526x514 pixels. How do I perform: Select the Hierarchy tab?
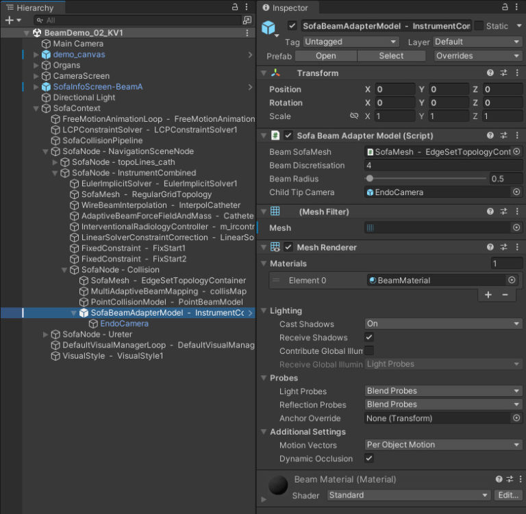tap(33, 8)
